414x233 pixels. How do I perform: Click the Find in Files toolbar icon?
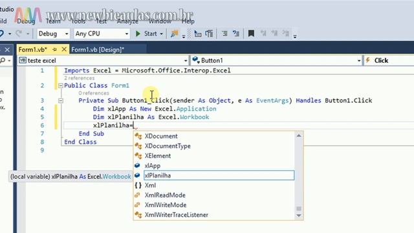[174, 34]
